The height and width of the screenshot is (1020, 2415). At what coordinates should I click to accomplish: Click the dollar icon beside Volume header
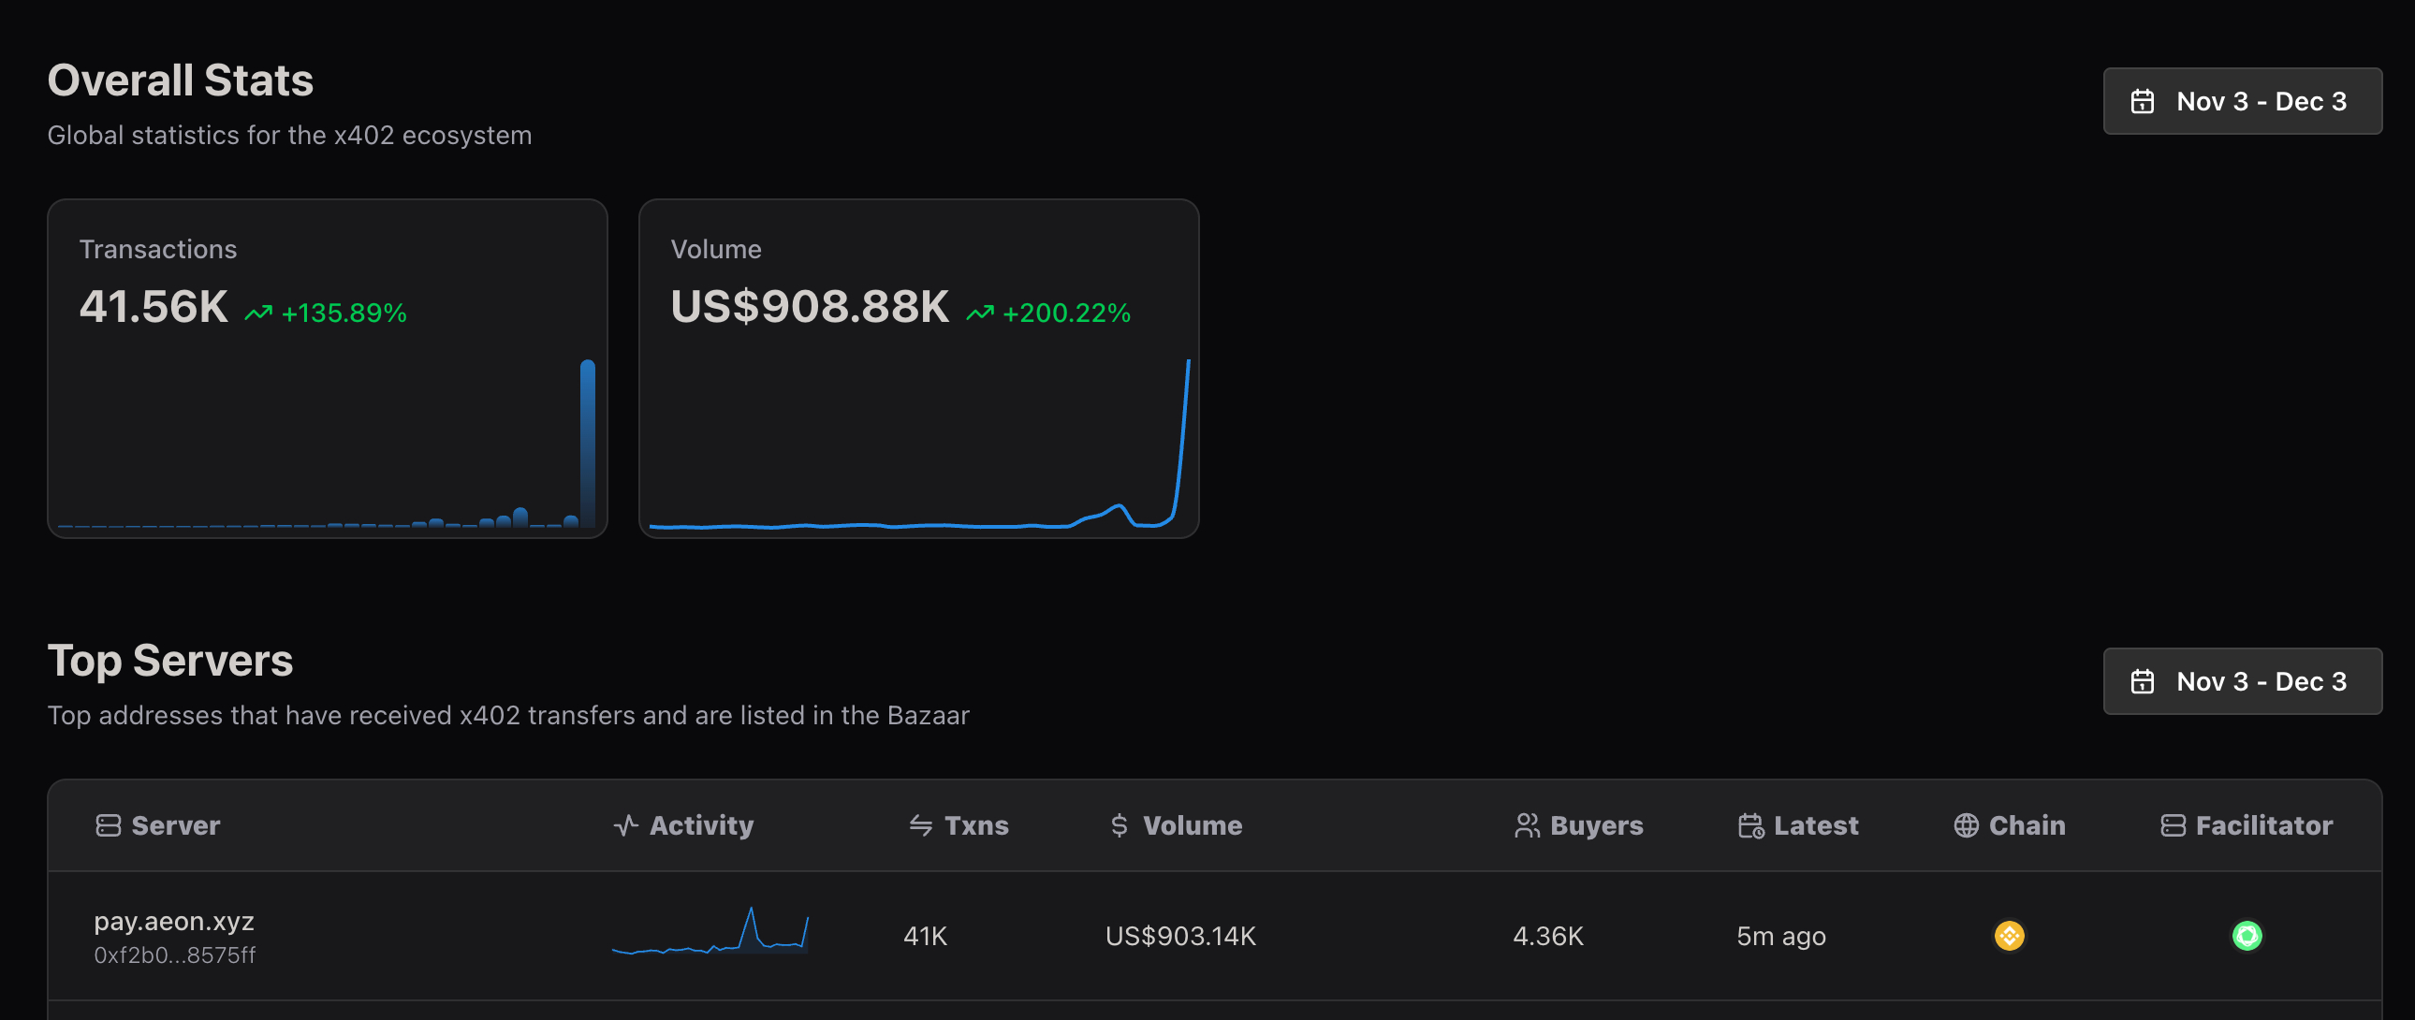tap(1119, 825)
